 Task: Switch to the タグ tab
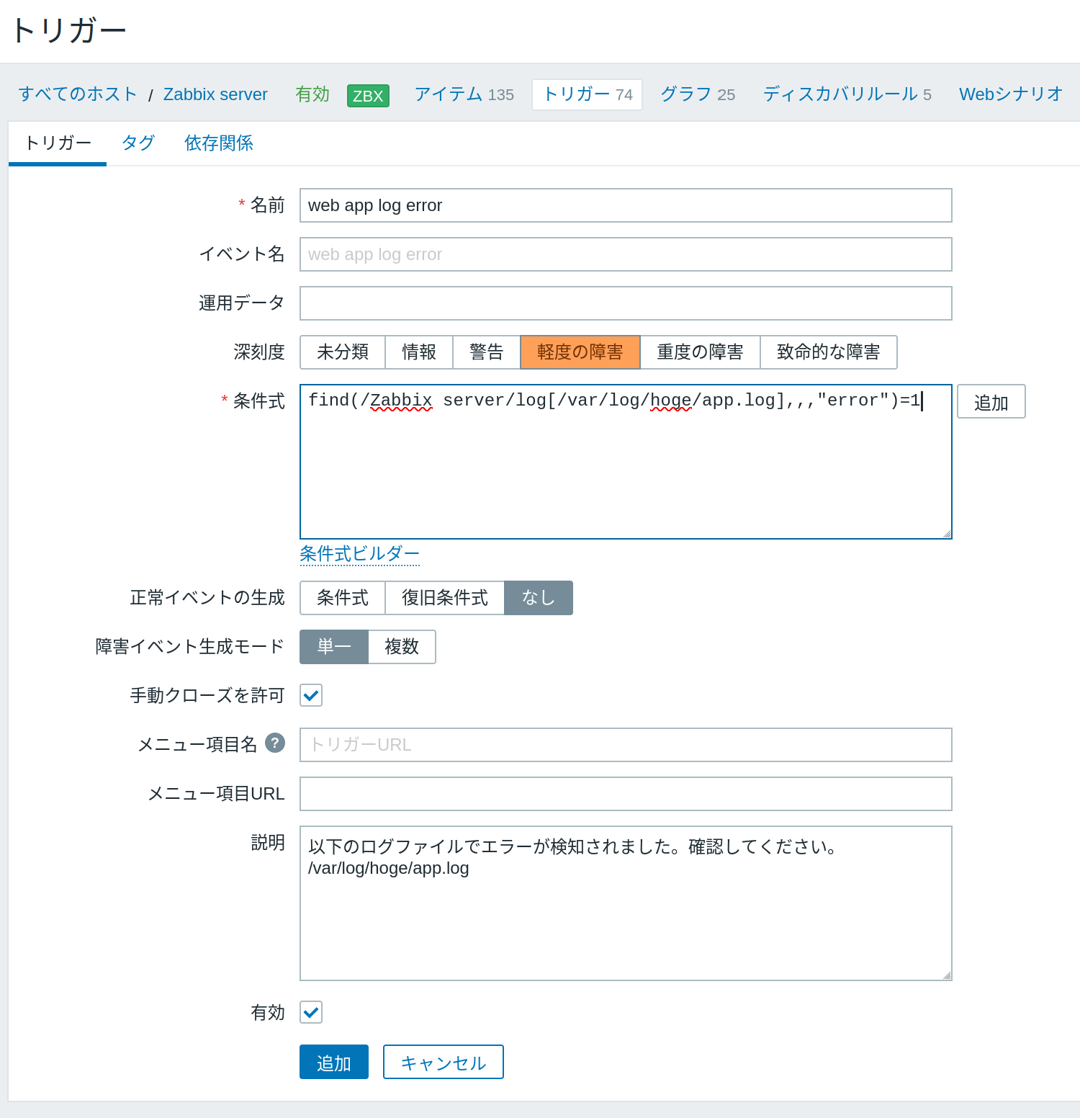pyautogui.click(x=138, y=143)
